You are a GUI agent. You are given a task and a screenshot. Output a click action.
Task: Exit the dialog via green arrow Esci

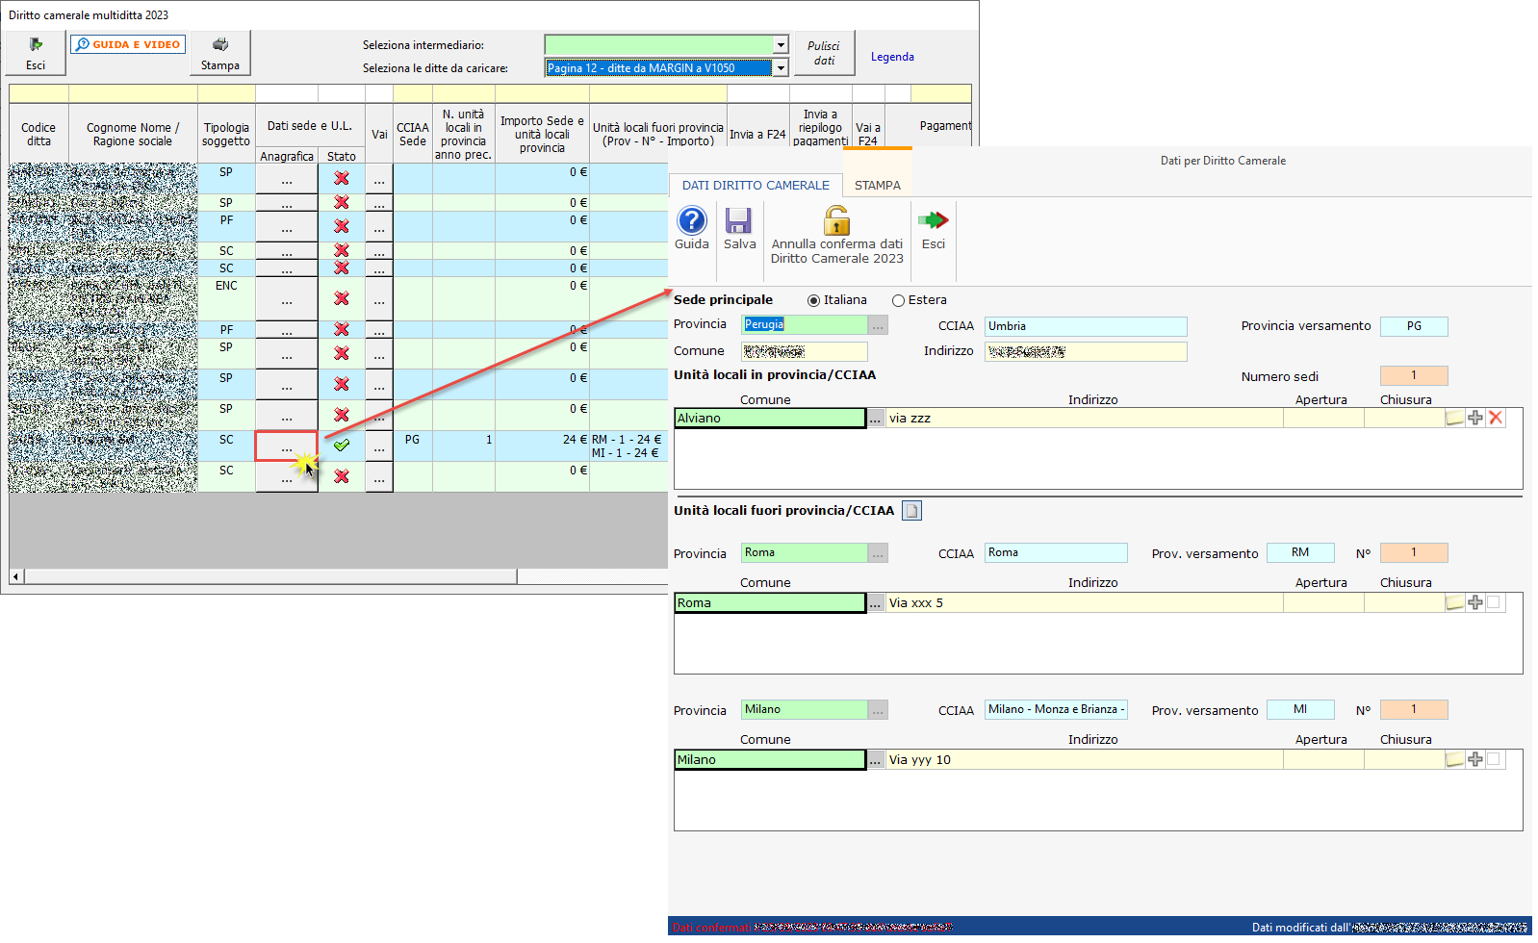pos(933,221)
